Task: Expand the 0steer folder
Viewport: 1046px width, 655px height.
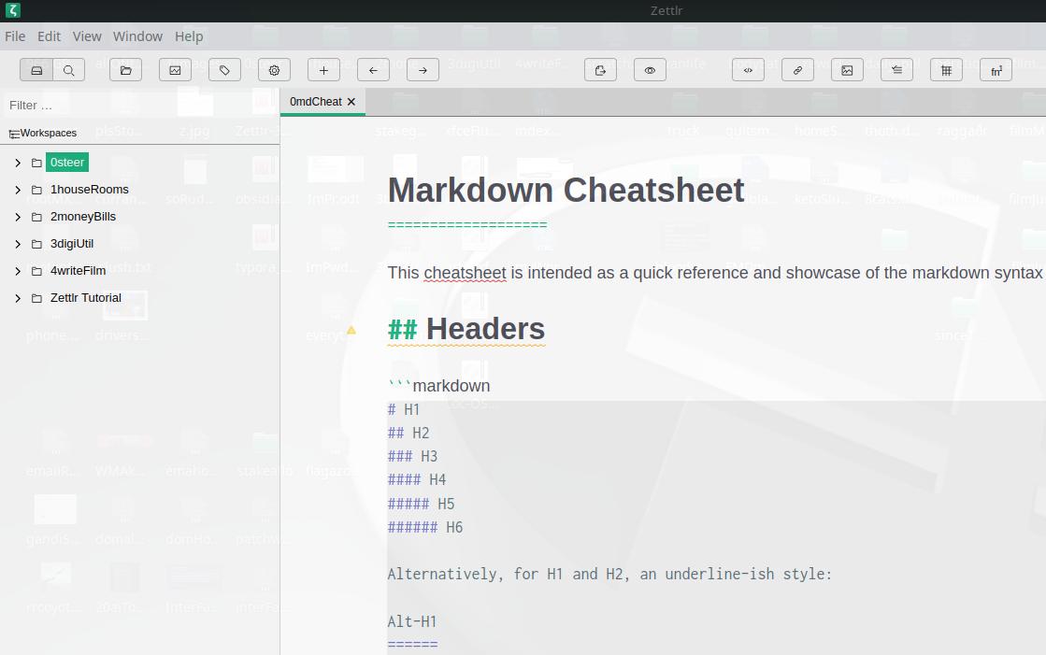Action: (x=18, y=163)
